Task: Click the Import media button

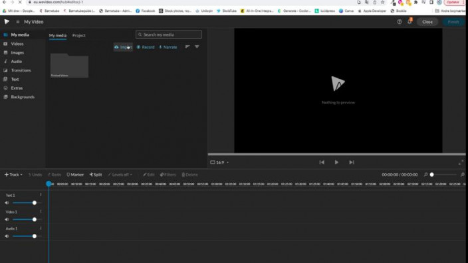Action: pos(123,47)
